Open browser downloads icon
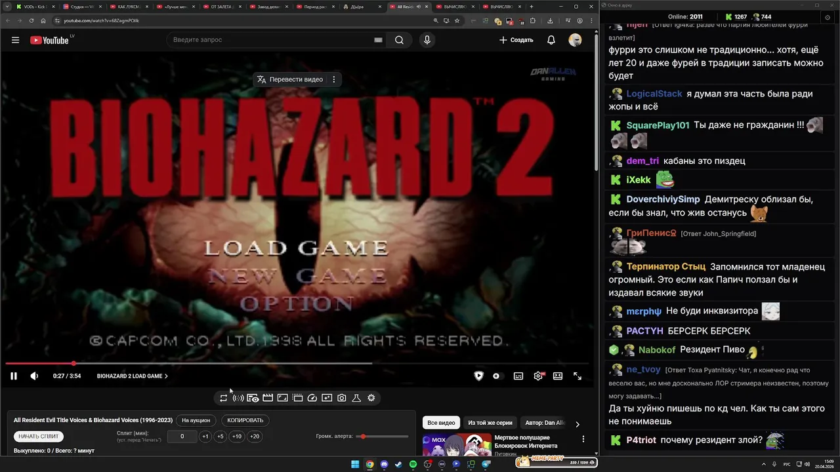The height and width of the screenshot is (472, 840). [550, 20]
